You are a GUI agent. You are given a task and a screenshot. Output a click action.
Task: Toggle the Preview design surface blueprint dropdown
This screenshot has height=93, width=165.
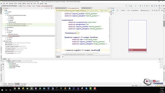pyautogui.click(x=114, y=10)
